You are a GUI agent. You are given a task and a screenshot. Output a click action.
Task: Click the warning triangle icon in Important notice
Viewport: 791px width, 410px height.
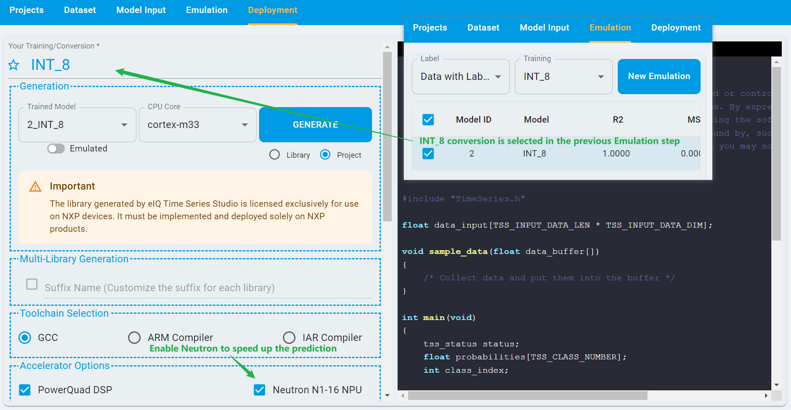tap(36, 187)
